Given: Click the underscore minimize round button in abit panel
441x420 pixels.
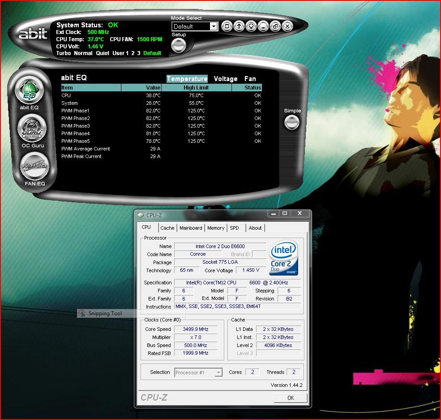Looking at the screenshot, I should (263, 26).
